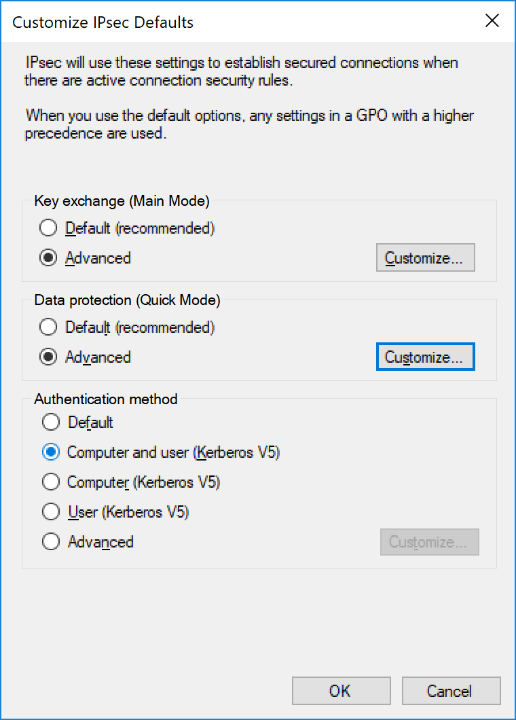
Task: Click the greyed-out Customize authentication button
Action: pos(429,542)
